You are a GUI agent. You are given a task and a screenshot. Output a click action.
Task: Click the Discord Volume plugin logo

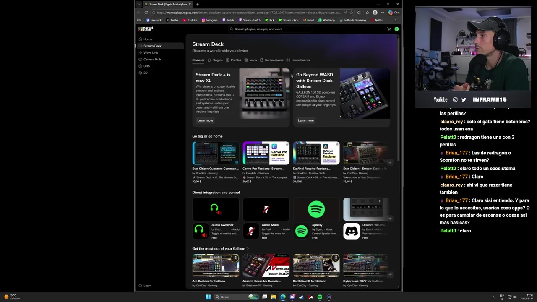[352, 231]
